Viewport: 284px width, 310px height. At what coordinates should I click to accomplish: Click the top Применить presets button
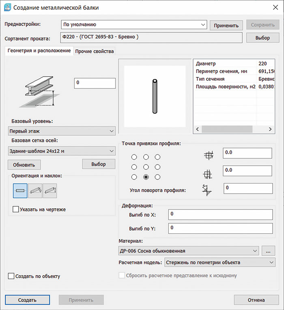pos(226,25)
